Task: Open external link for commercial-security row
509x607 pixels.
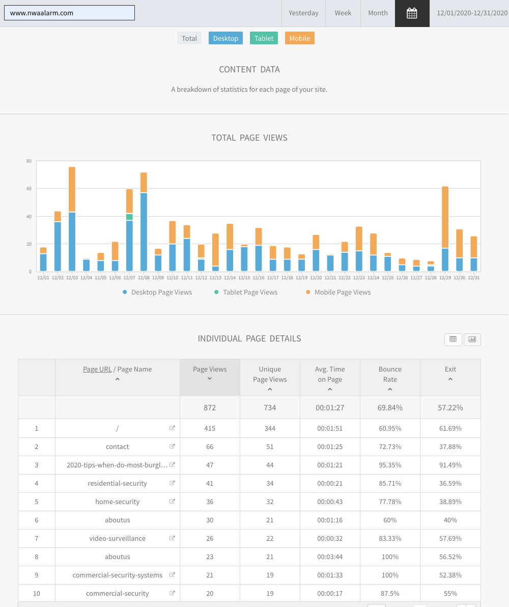Action: pyautogui.click(x=173, y=593)
